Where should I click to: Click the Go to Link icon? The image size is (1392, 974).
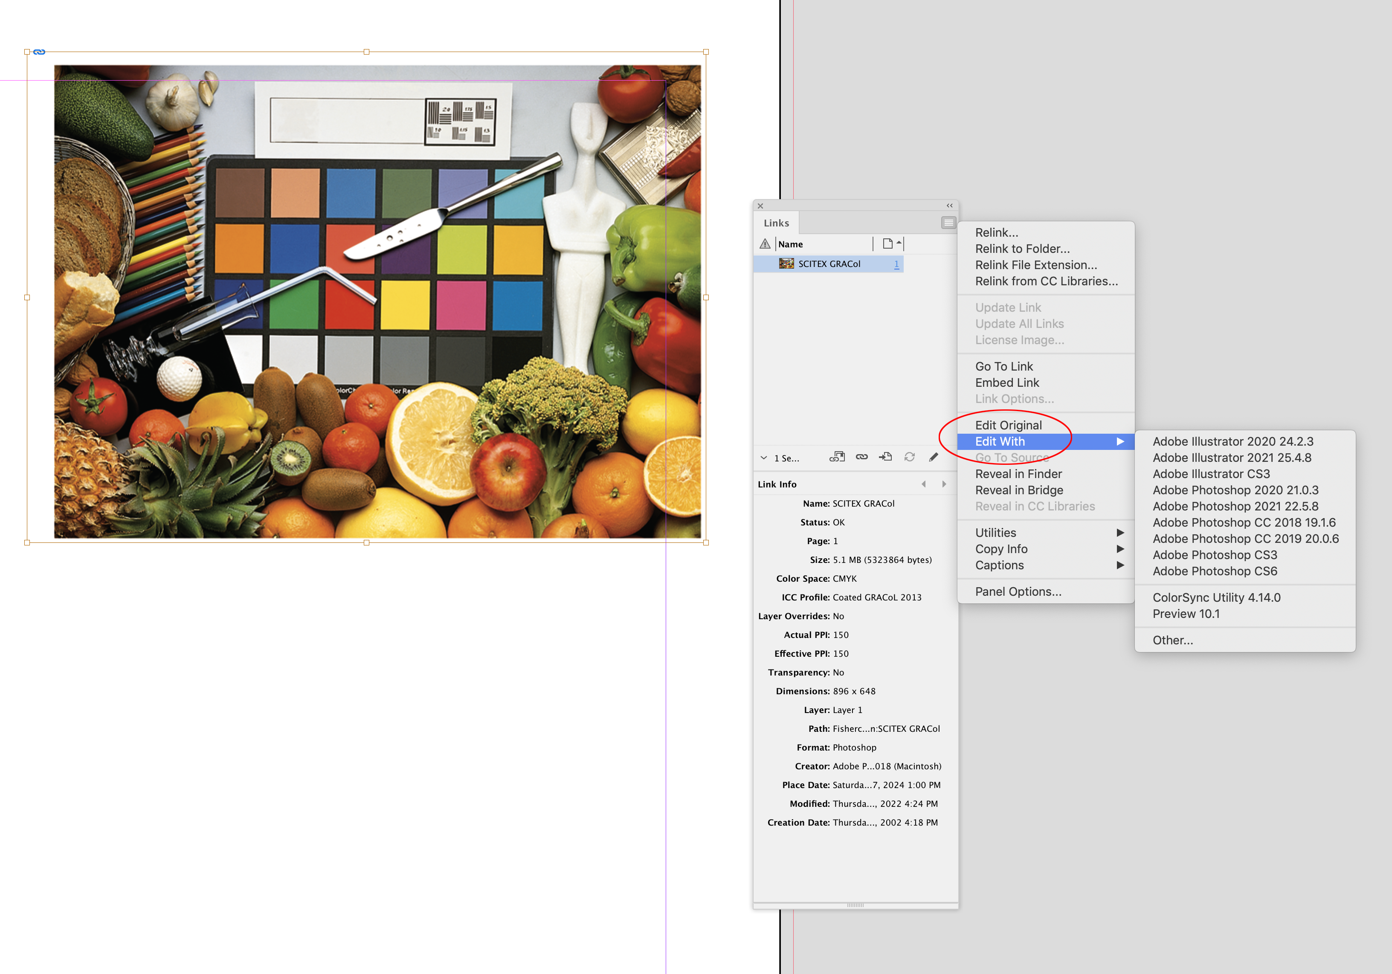885,458
